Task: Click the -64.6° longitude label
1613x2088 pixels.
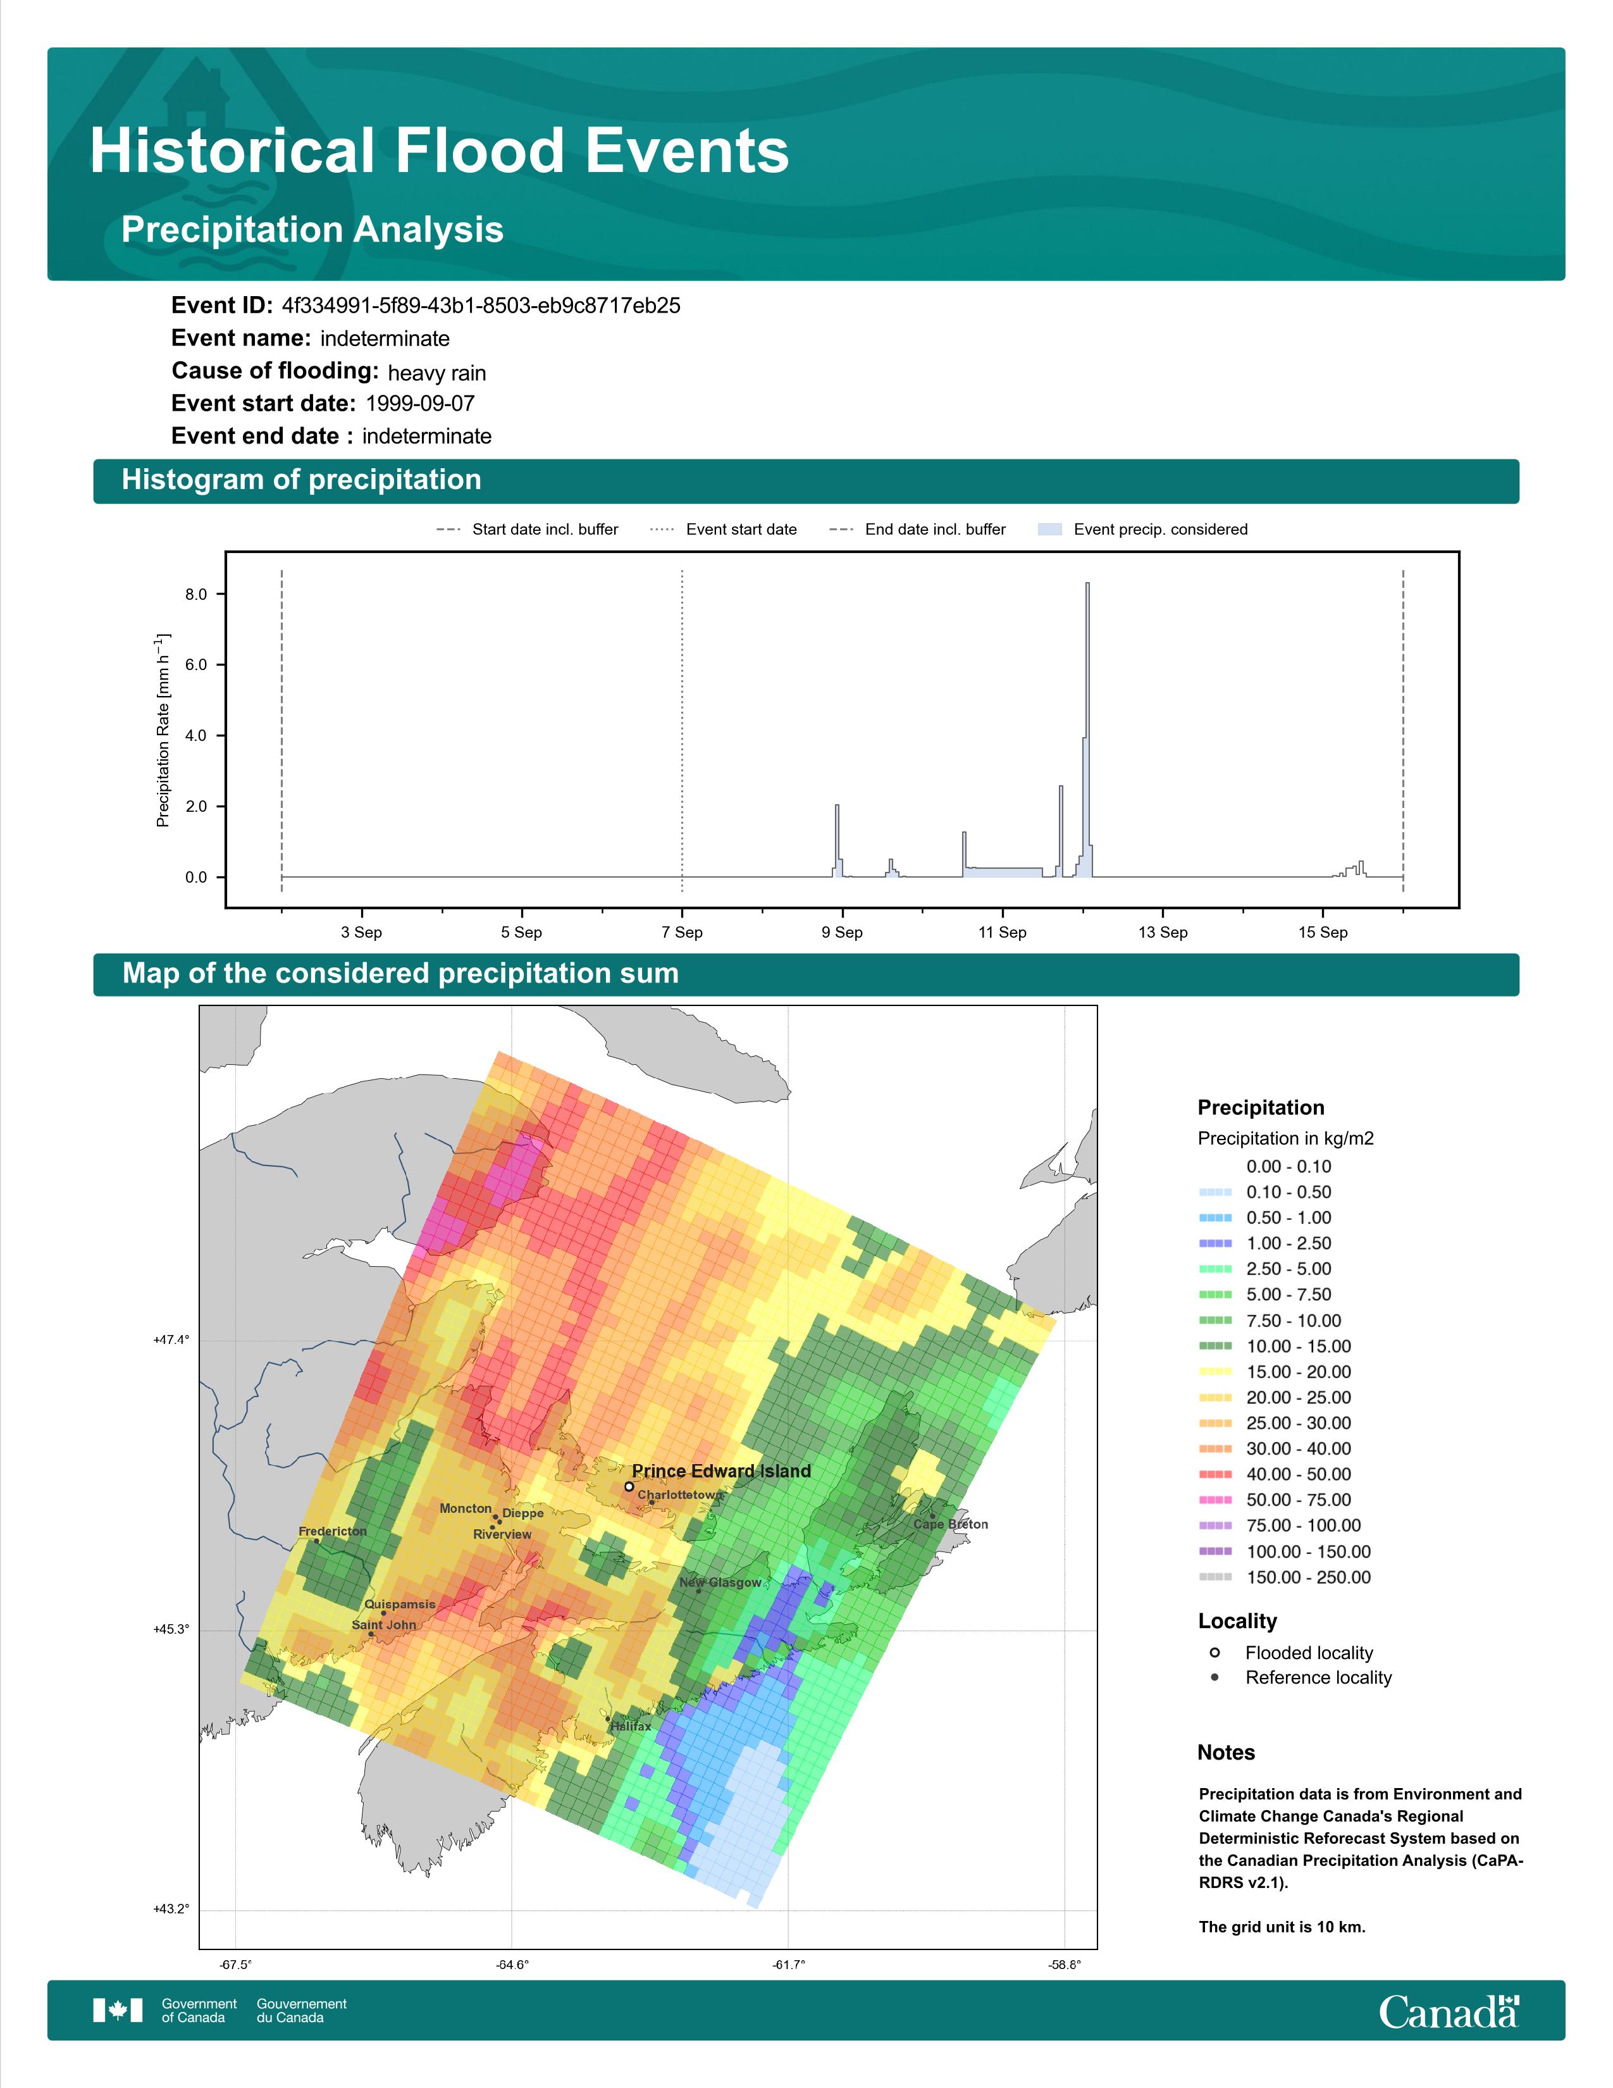Action: (x=512, y=1965)
